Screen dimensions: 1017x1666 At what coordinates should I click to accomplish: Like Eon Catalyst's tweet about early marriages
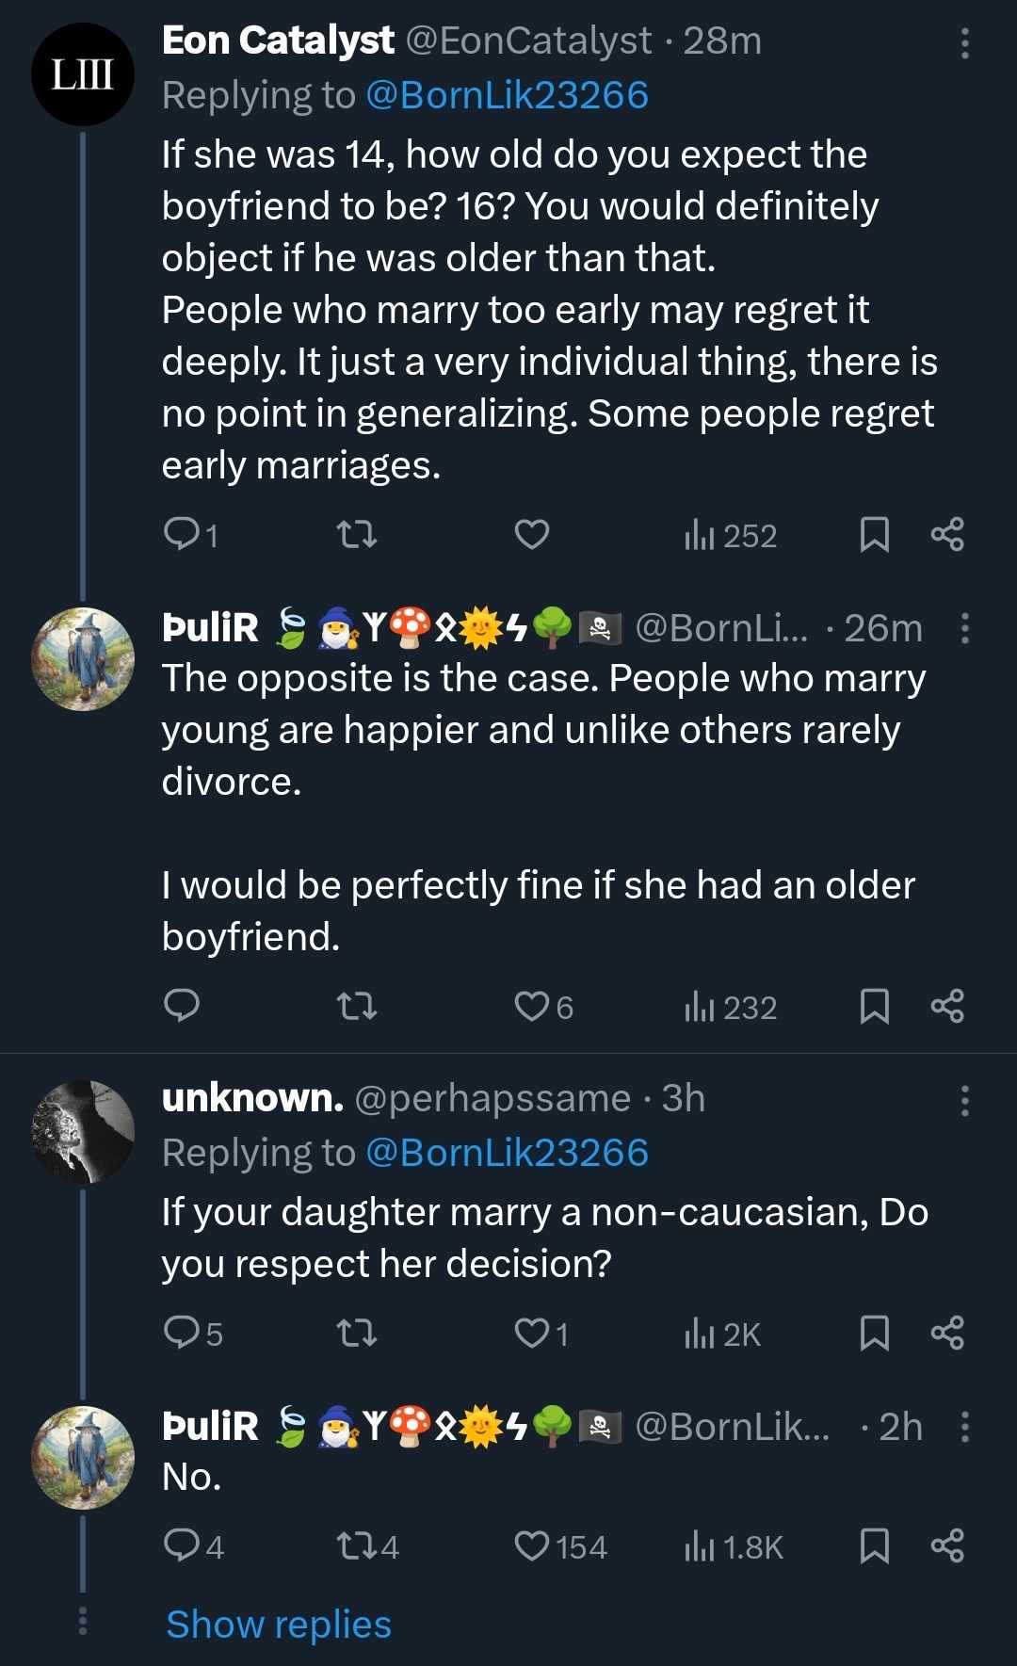click(x=532, y=535)
